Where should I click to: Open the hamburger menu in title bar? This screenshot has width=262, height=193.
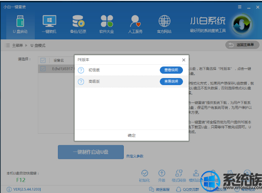tap(240, 7)
